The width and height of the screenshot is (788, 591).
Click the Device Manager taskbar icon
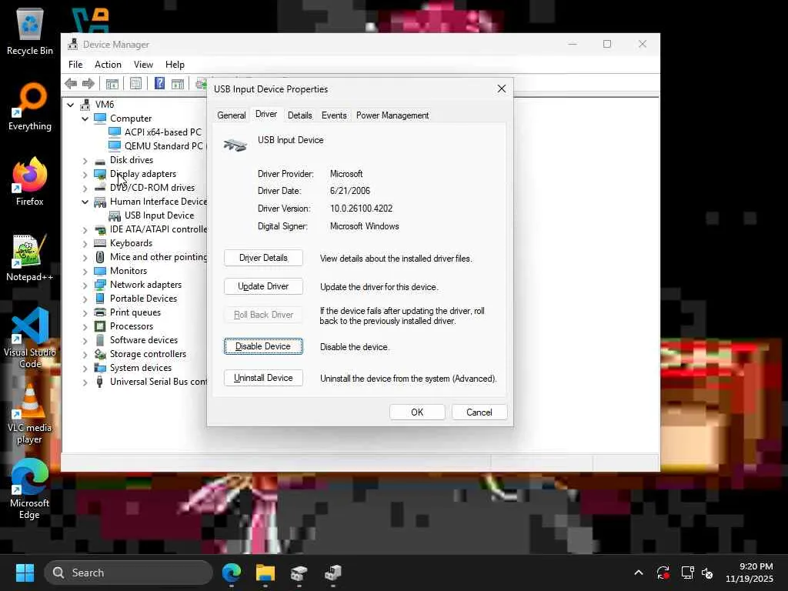332,573
